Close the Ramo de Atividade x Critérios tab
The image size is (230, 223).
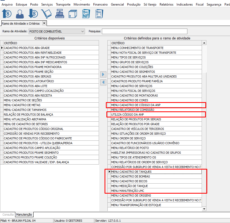(x=44, y=23)
